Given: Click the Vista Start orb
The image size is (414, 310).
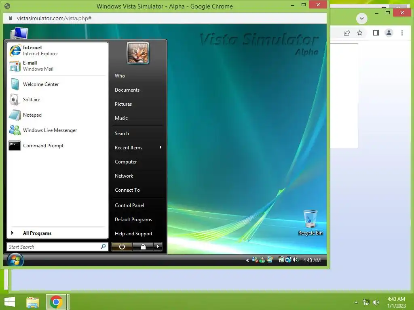Looking at the screenshot, I should click(x=15, y=260).
